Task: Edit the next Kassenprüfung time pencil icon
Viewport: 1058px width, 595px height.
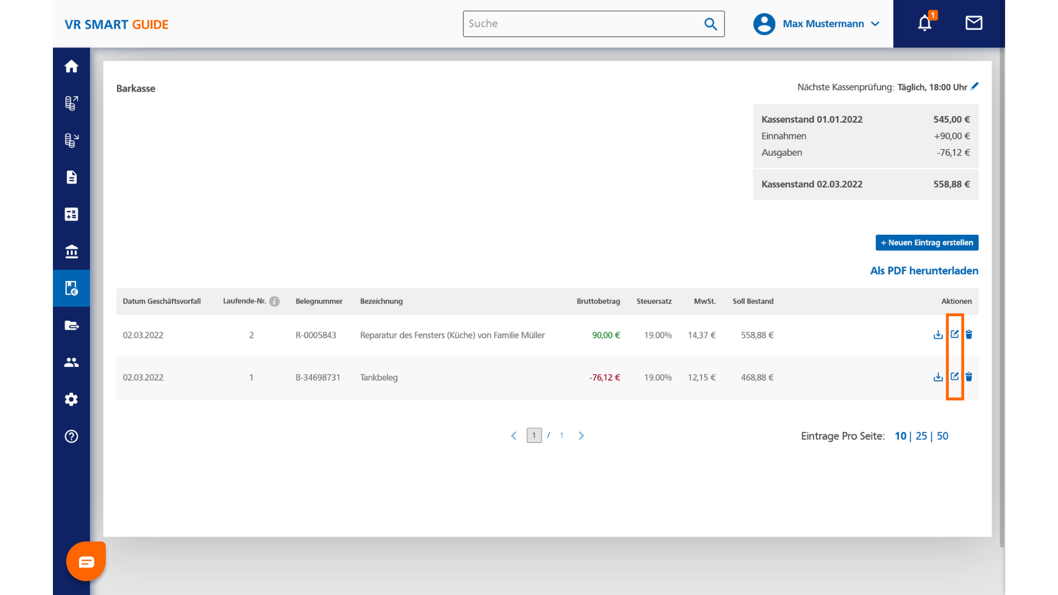Action: pos(975,86)
